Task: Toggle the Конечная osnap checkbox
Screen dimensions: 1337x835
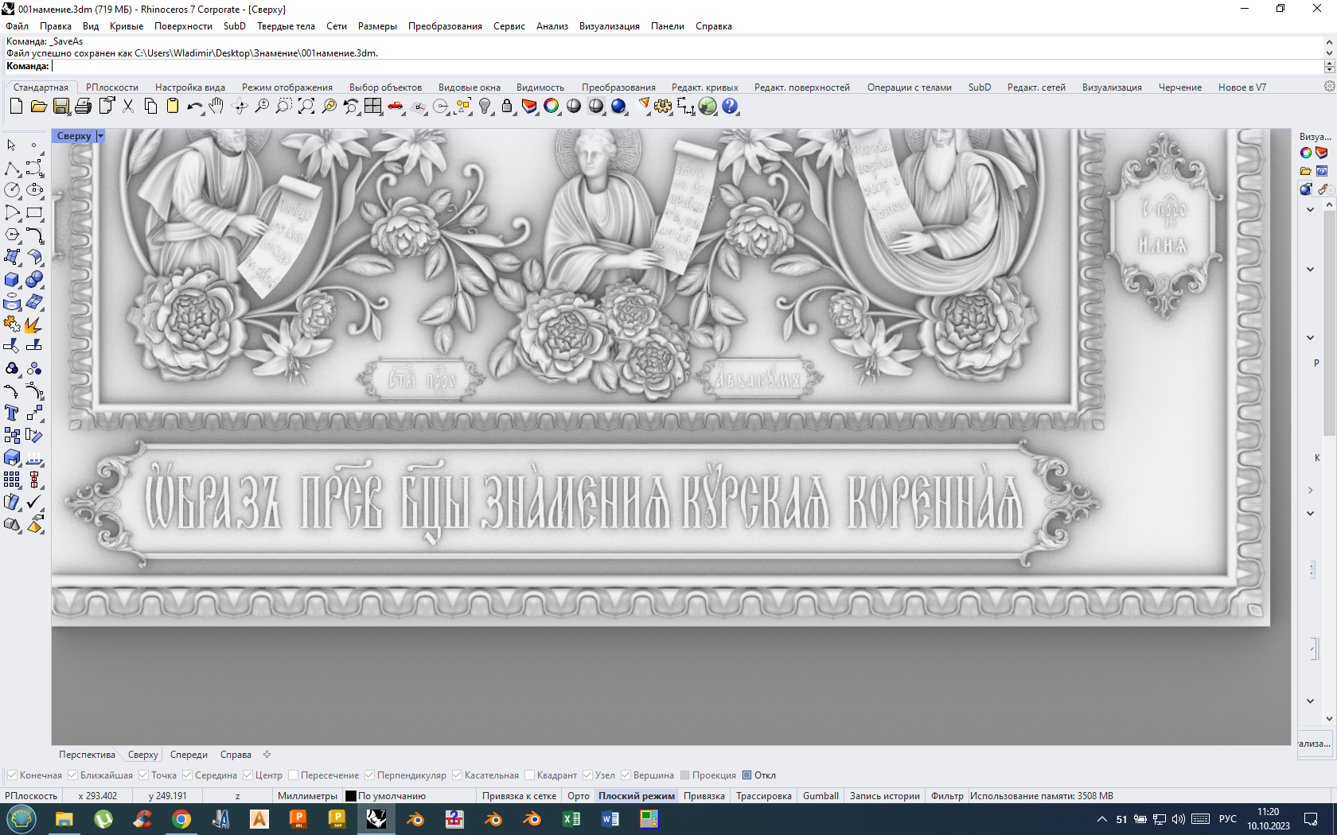Action: [12, 775]
